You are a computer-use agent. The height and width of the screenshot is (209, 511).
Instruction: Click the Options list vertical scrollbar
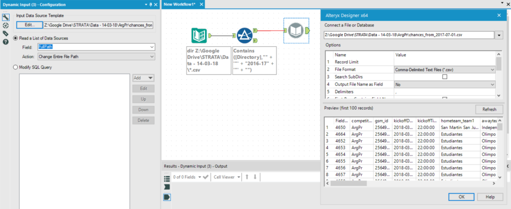(499, 75)
